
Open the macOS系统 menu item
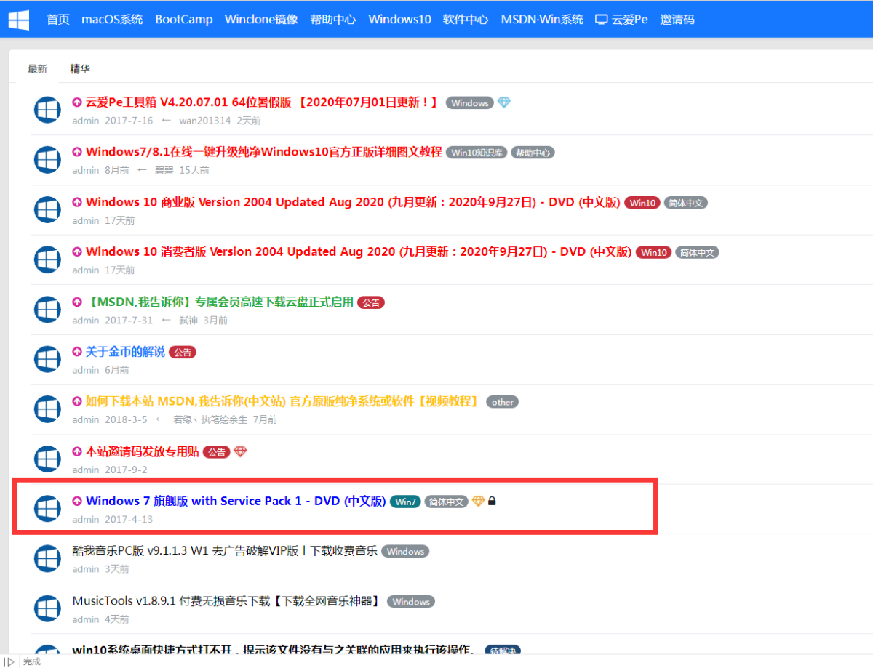pyautogui.click(x=112, y=20)
